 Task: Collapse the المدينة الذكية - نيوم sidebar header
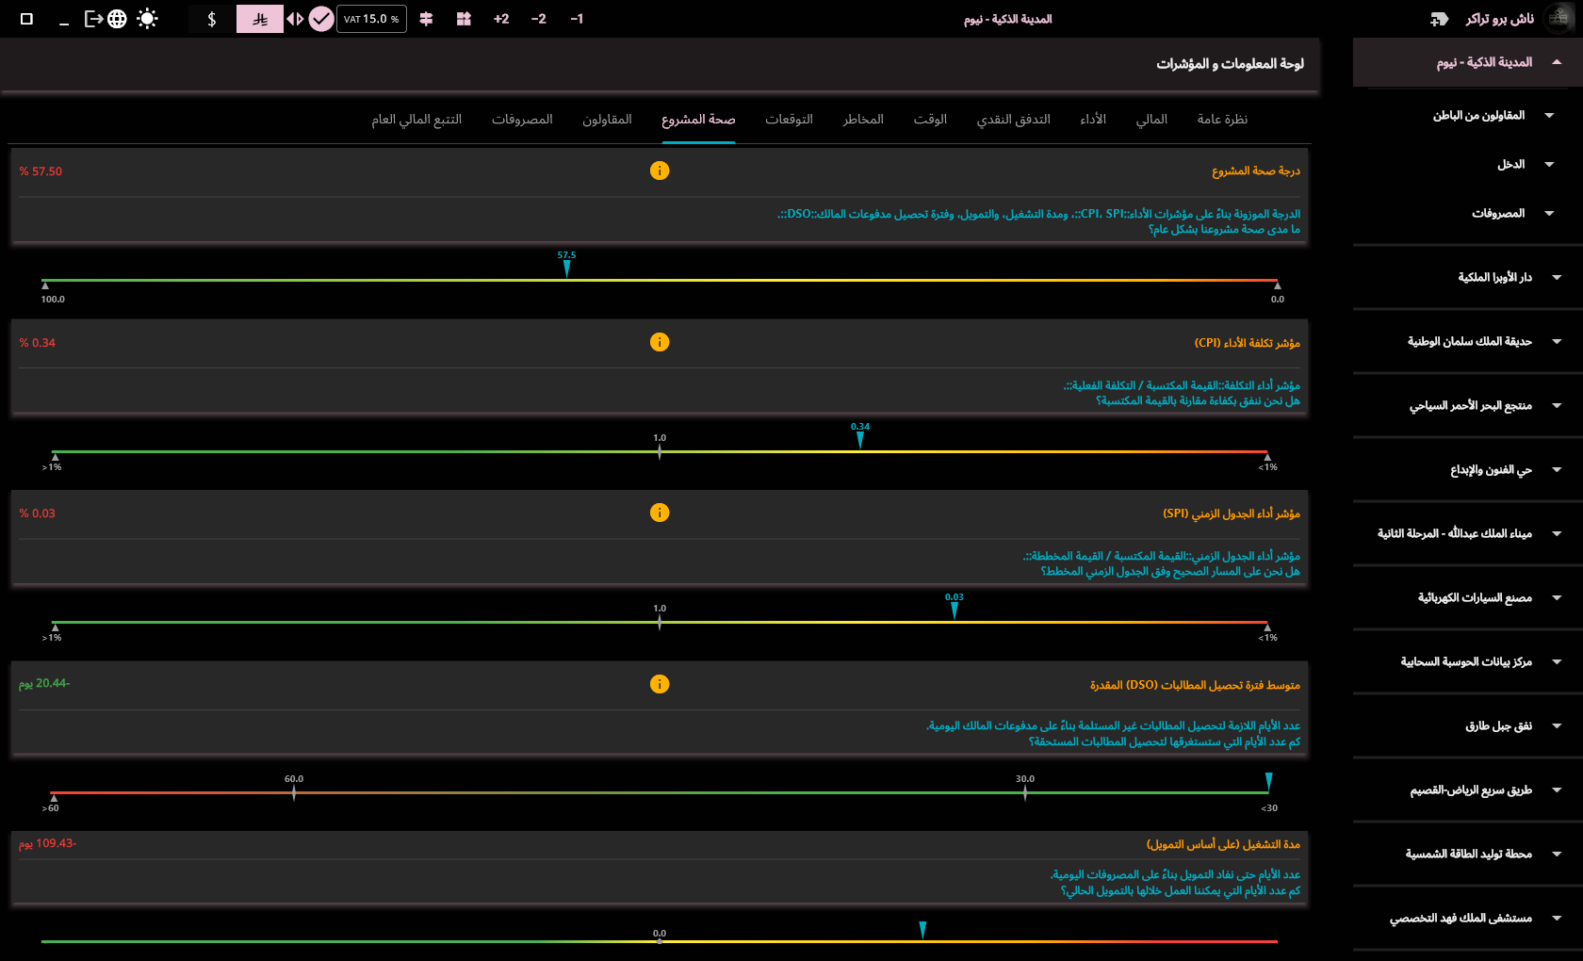tap(1468, 62)
